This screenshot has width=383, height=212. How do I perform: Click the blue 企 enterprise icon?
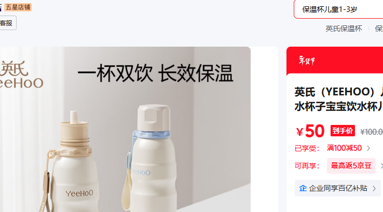(x=303, y=188)
